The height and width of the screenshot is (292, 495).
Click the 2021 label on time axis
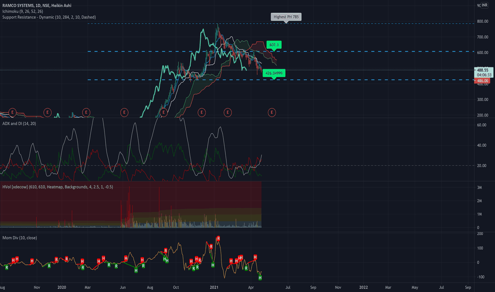coord(214,287)
